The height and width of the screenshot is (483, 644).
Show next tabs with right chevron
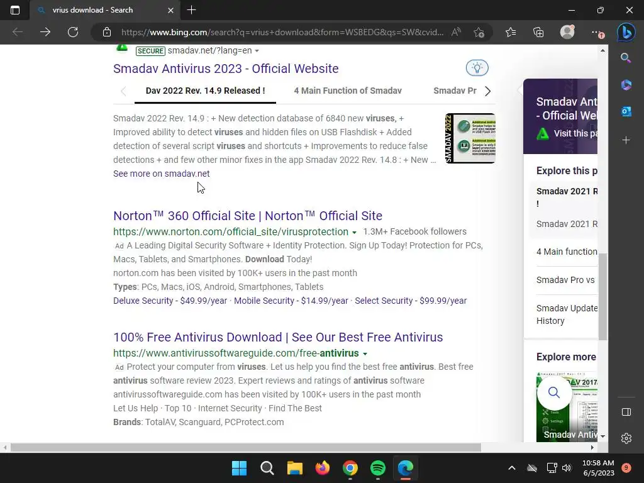click(487, 91)
